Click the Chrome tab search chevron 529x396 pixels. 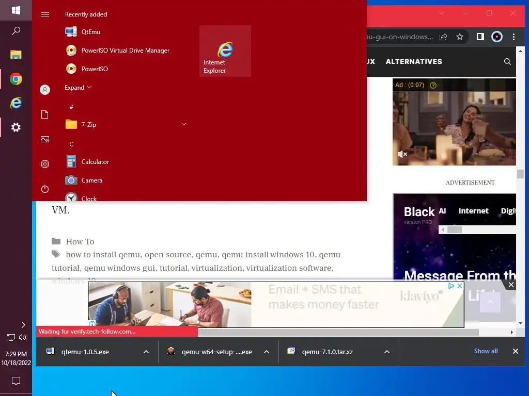click(442, 13)
